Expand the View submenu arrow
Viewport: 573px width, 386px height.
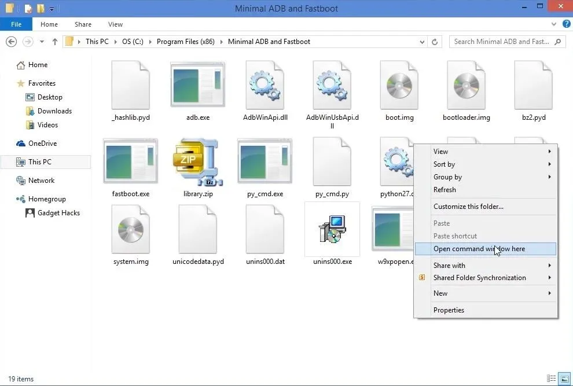coord(549,151)
